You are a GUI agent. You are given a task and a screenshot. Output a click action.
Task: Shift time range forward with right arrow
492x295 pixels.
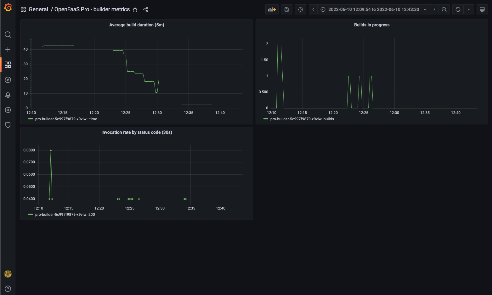434,9
